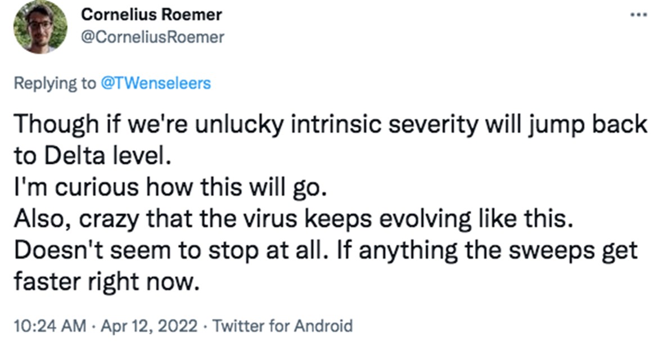The image size is (663, 352).
Task: Click the 10:24 AM timestamp
Action: pos(49,326)
